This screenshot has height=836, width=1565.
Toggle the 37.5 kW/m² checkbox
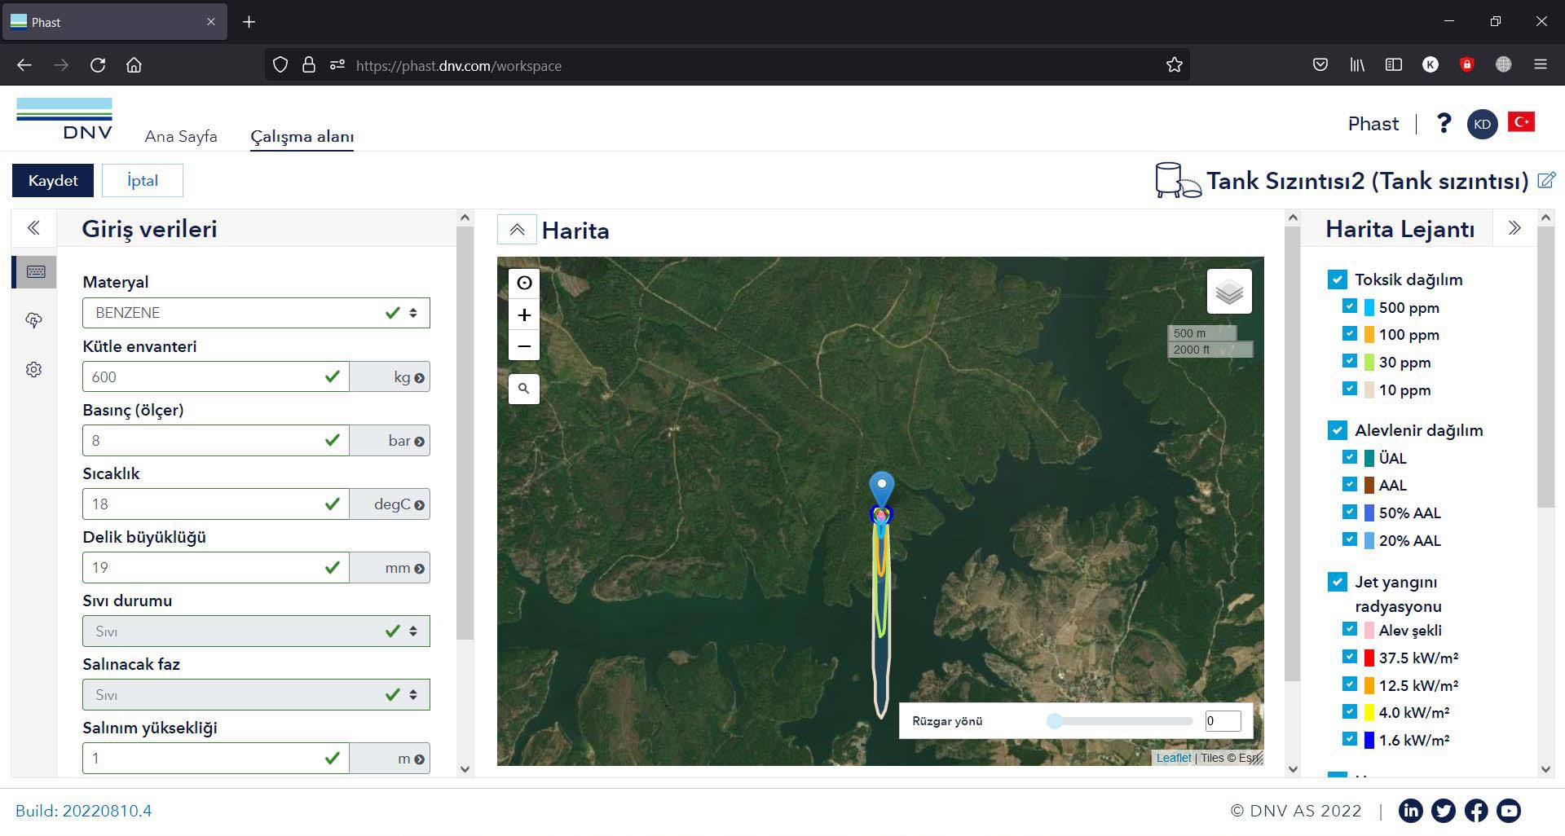[1350, 657]
